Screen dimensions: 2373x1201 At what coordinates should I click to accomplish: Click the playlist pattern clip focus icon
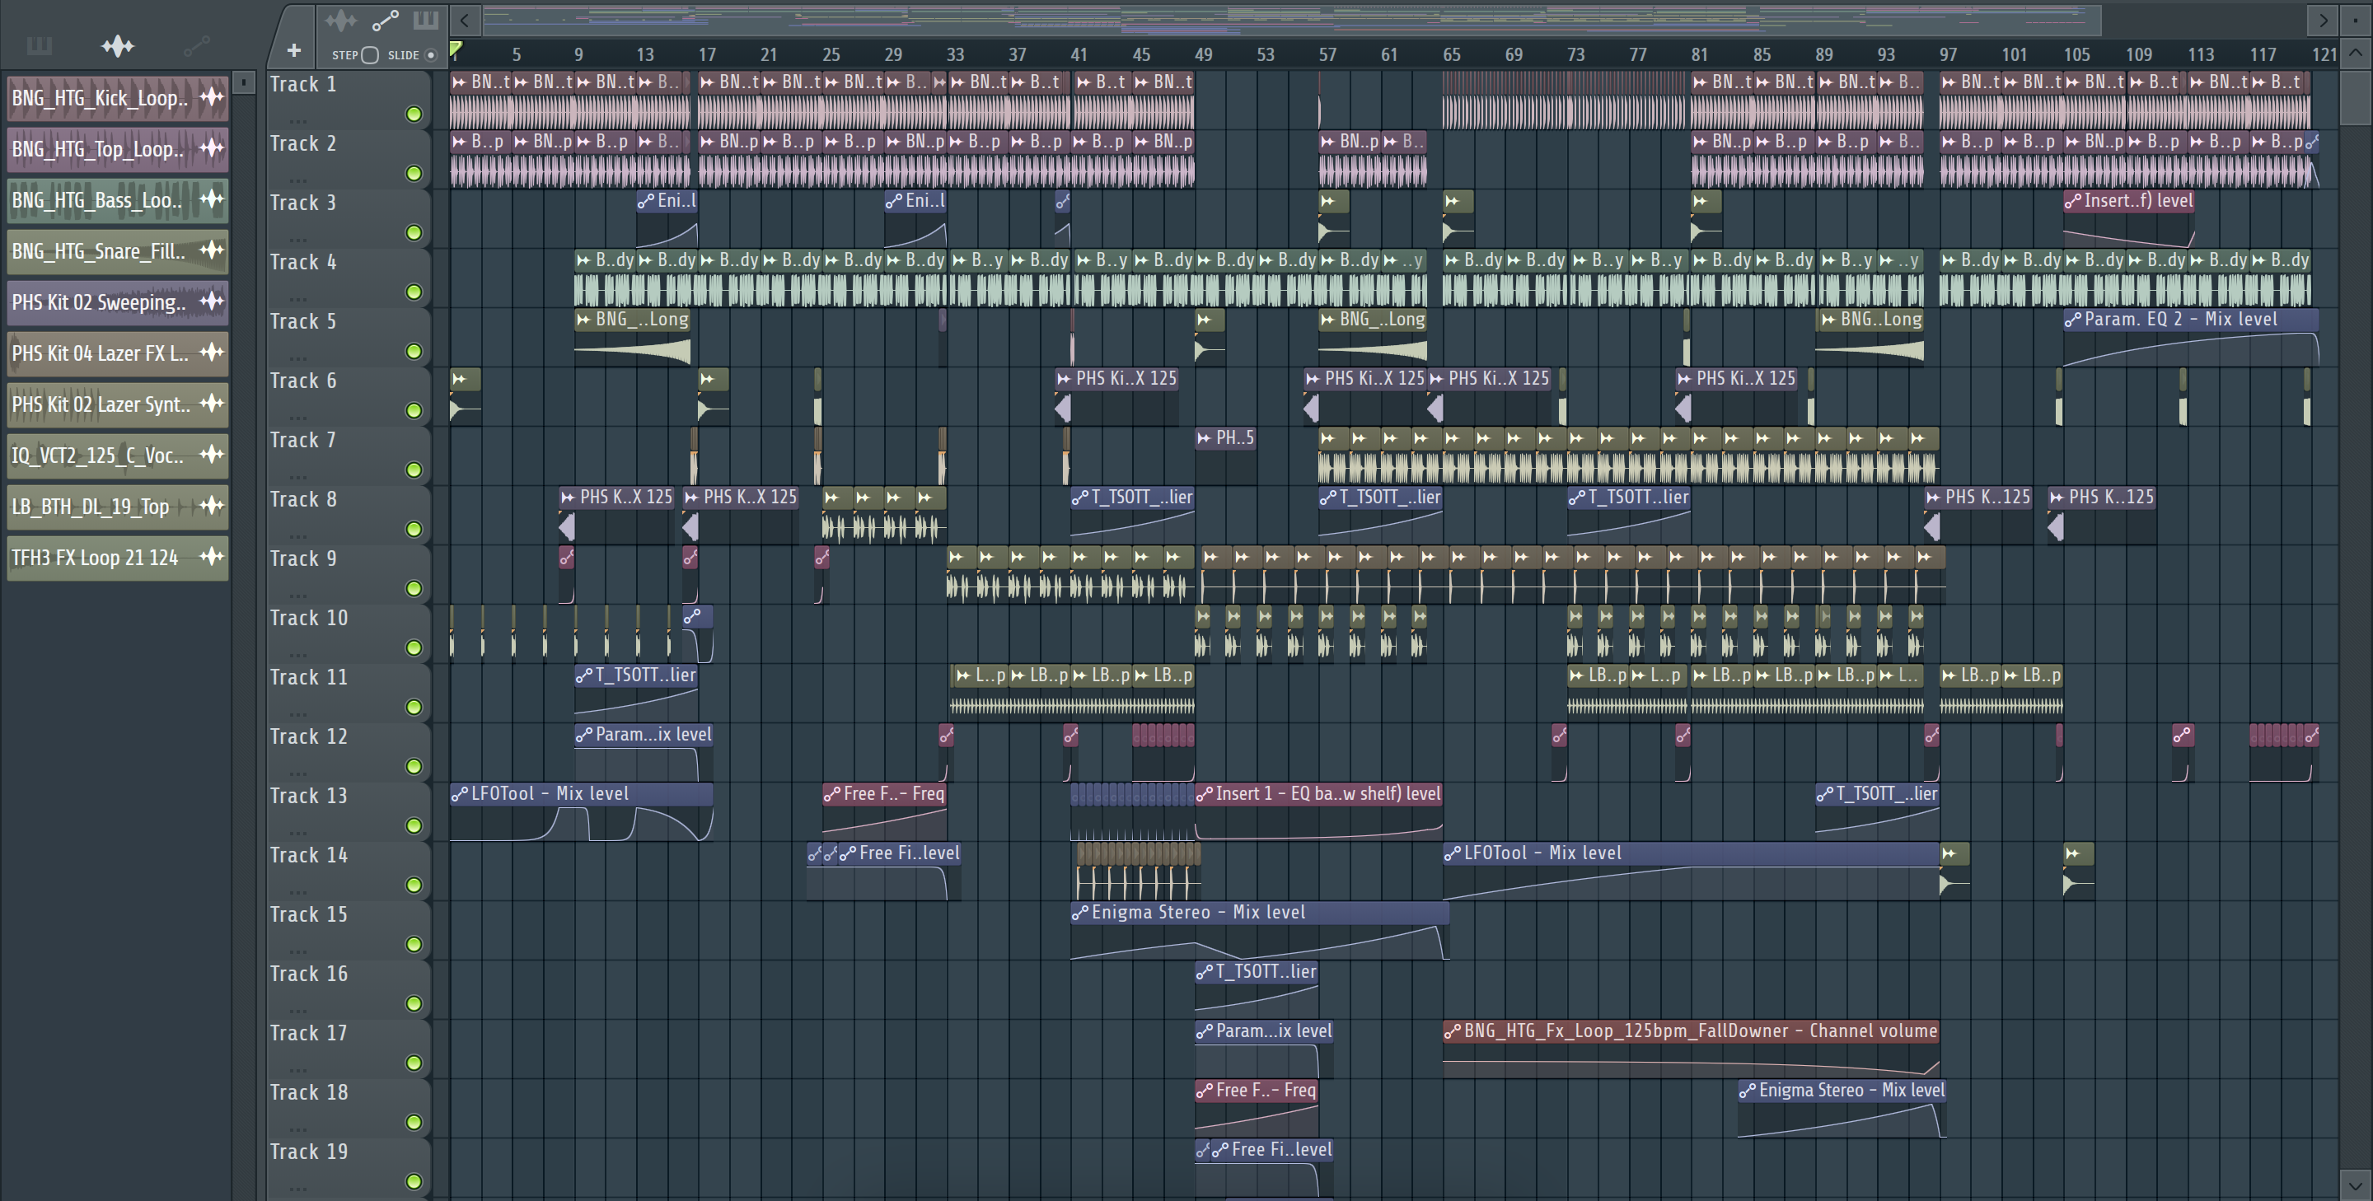click(426, 19)
